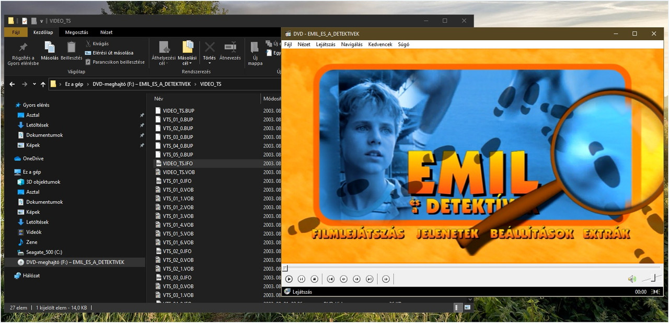This screenshot has height=323, width=669.
Task: Switch to the Kezdőlap ribbon tab
Action: (x=43, y=32)
